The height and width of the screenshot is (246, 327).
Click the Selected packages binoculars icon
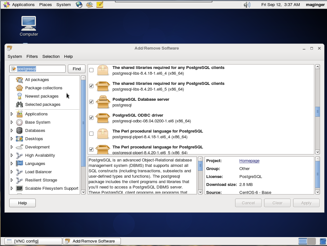[x=19, y=104]
